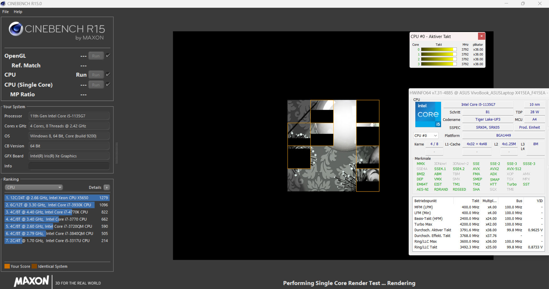Toggle the CPU (Single Core) test checkbox
Image resolution: width=549 pixels, height=289 pixels.
[x=108, y=84]
